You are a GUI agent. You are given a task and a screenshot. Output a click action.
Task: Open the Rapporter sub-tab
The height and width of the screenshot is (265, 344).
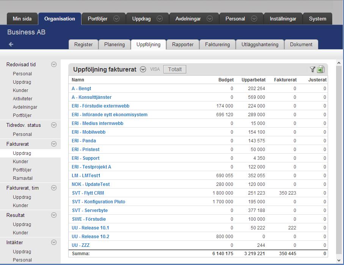pyautogui.click(x=183, y=44)
